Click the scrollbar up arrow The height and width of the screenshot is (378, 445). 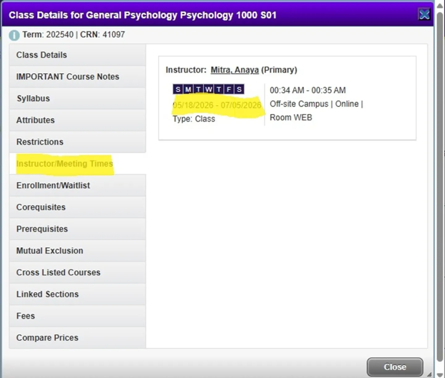pyautogui.click(x=439, y=5)
